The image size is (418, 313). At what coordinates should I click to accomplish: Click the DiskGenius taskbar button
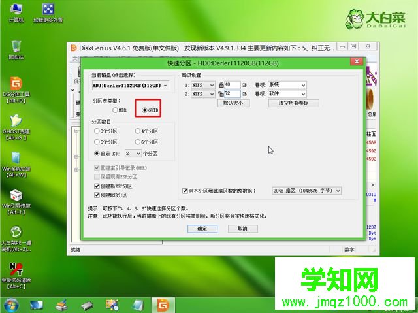point(163,306)
